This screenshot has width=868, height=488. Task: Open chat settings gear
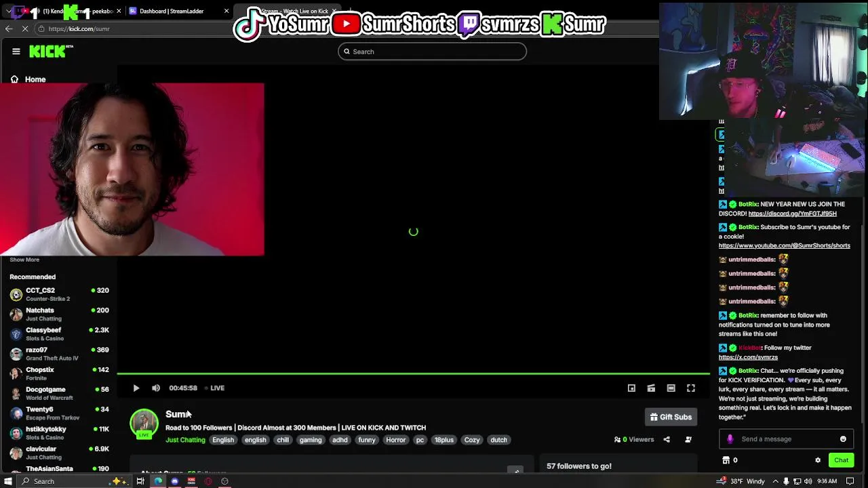pyautogui.click(x=818, y=460)
